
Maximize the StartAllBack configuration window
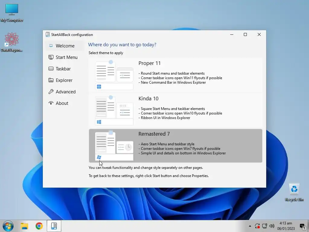pos(245,34)
